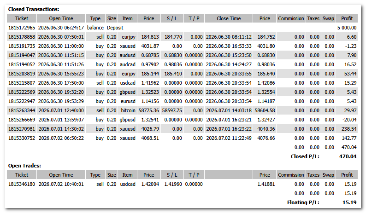Screen dimensions: 366x213
Task: Click the Ticket header in Closed Transactions
Action: tap(22, 18)
